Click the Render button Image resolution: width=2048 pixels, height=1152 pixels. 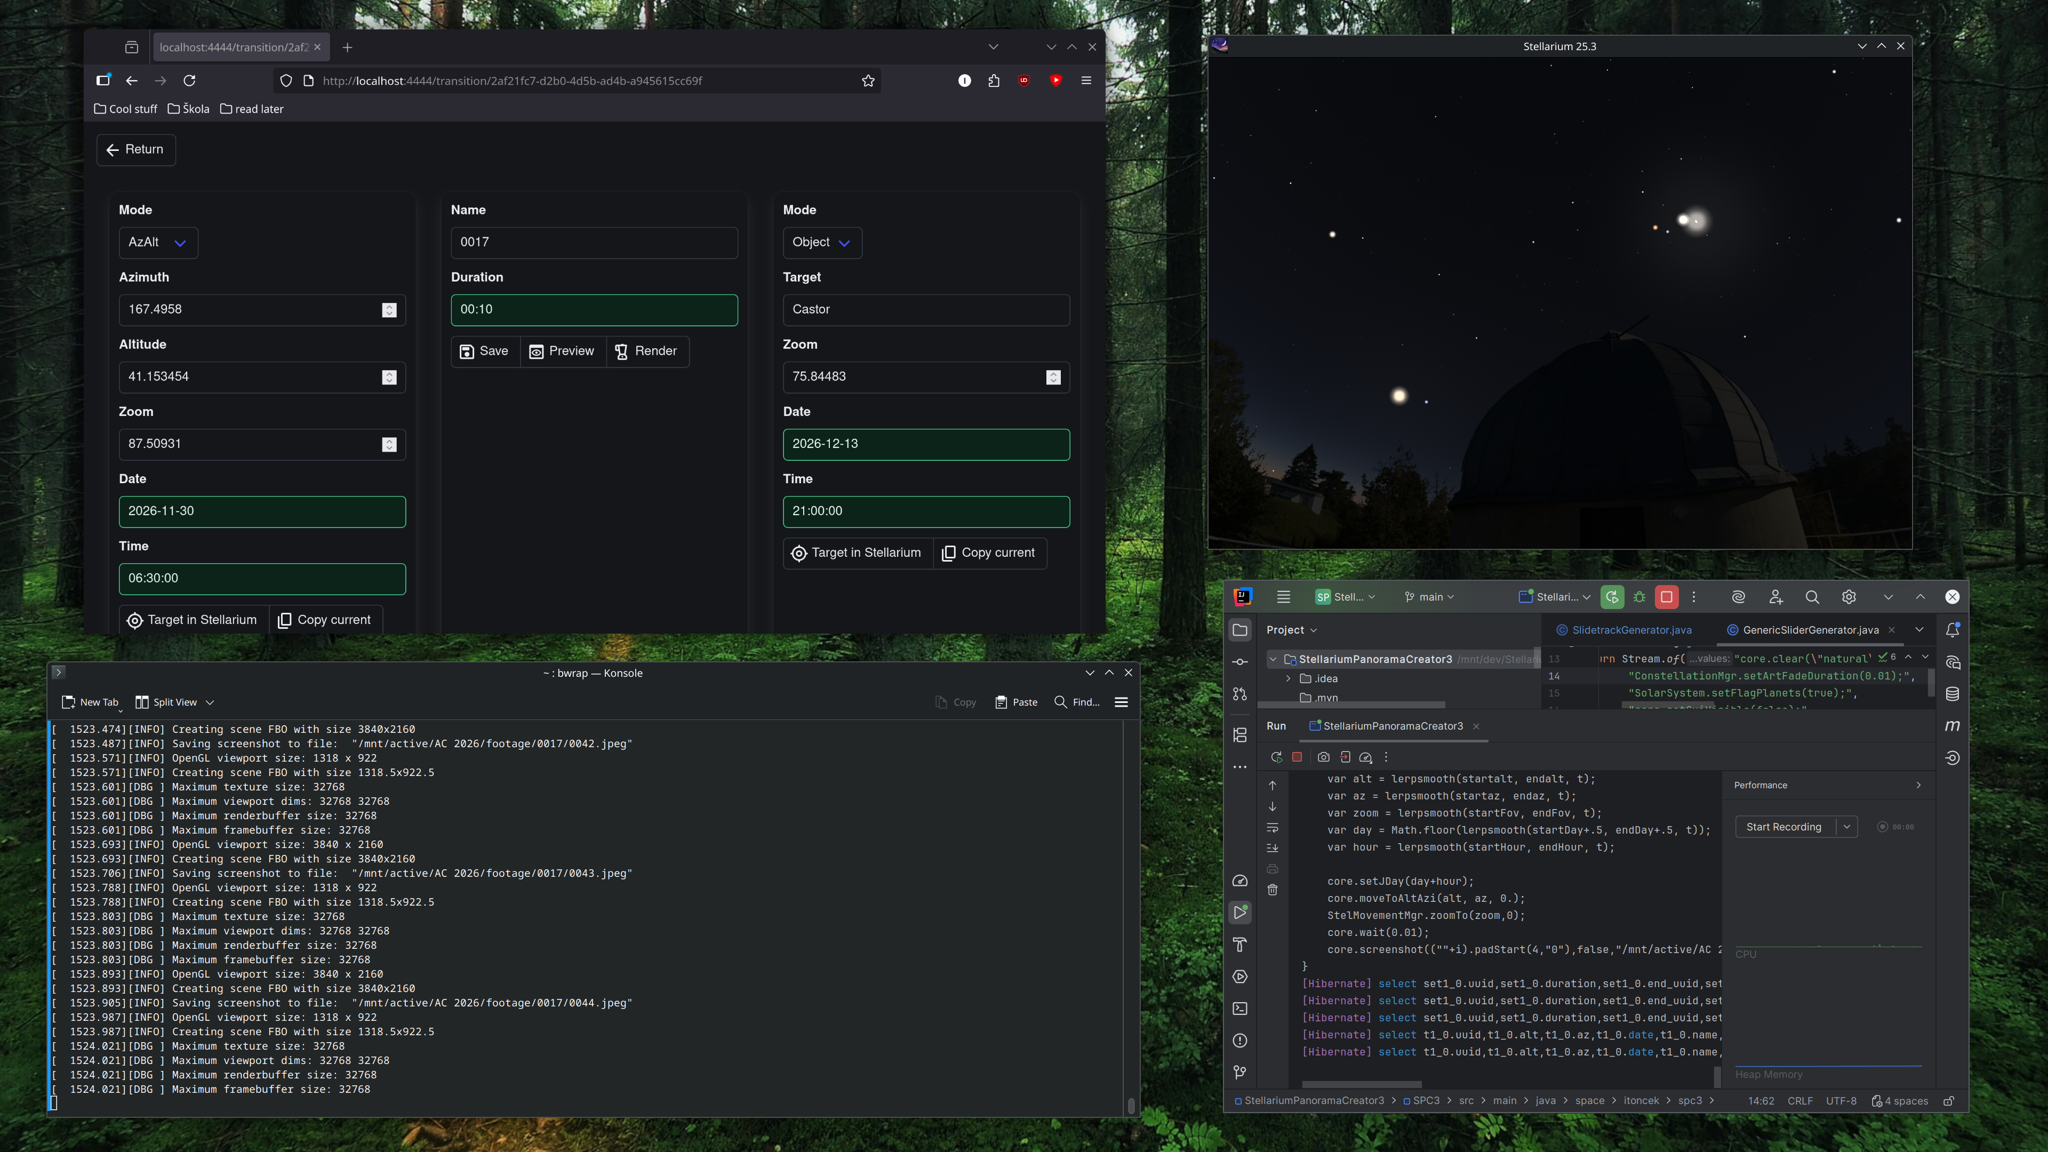click(648, 350)
